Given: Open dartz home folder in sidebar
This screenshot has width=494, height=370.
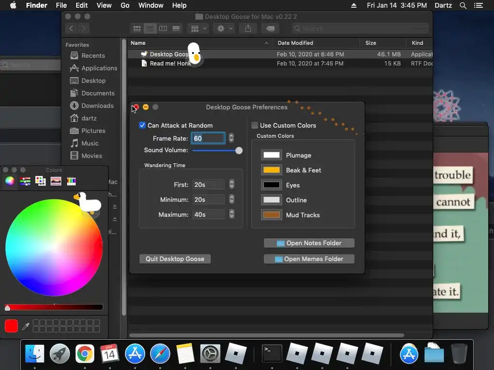Looking at the screenshot, I should [x=83, y=119].
